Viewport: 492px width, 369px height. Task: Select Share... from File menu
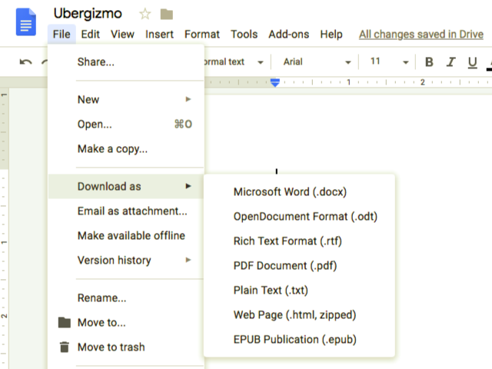pyautogui.click(x=126, y=62)
